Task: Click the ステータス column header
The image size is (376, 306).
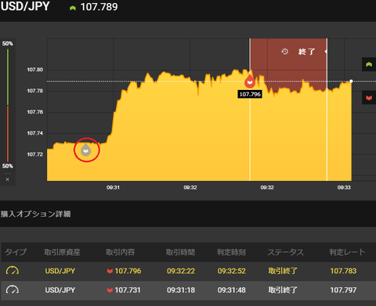Action: point(285,252)
